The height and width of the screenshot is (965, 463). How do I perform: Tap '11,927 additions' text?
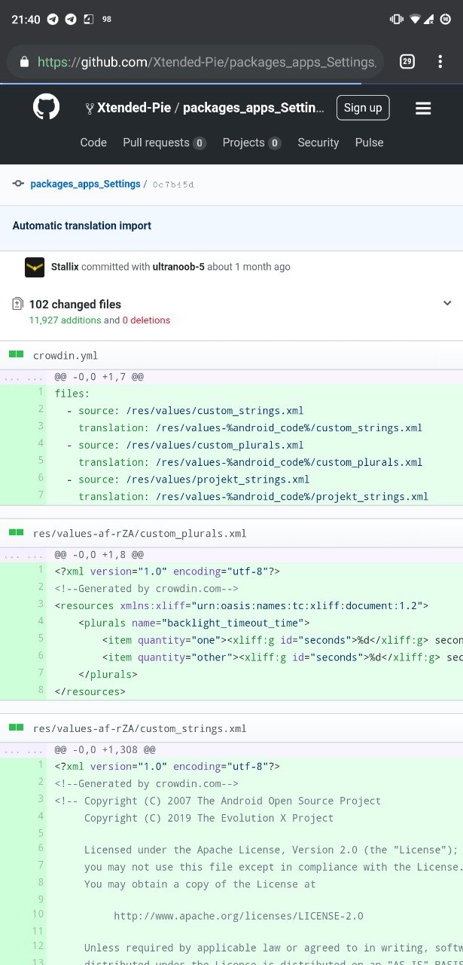[65, 320]
